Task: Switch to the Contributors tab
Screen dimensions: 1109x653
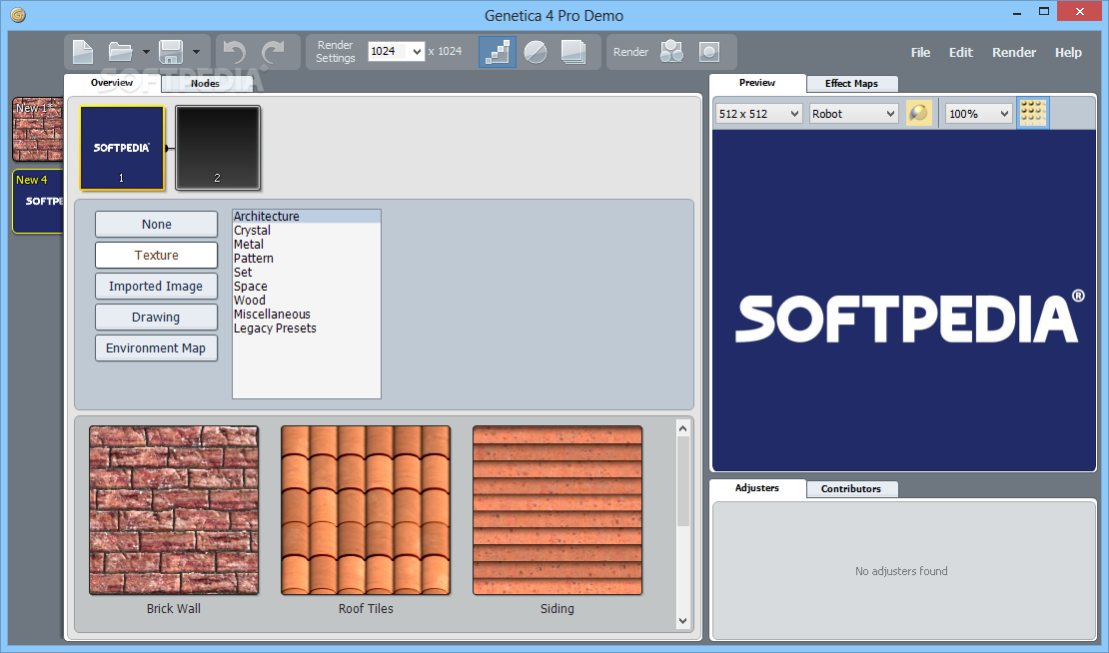Action: pyautogui.click(x=851, y=489)
